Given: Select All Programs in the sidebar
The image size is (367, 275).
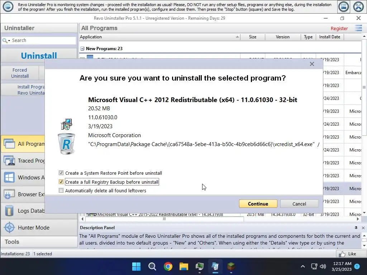Looking at the screenshot, I should pos(23,144).
